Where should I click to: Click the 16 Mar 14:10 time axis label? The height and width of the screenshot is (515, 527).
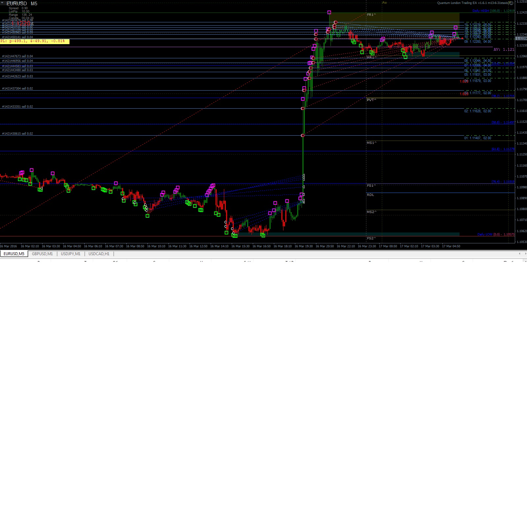coord(219,246)
